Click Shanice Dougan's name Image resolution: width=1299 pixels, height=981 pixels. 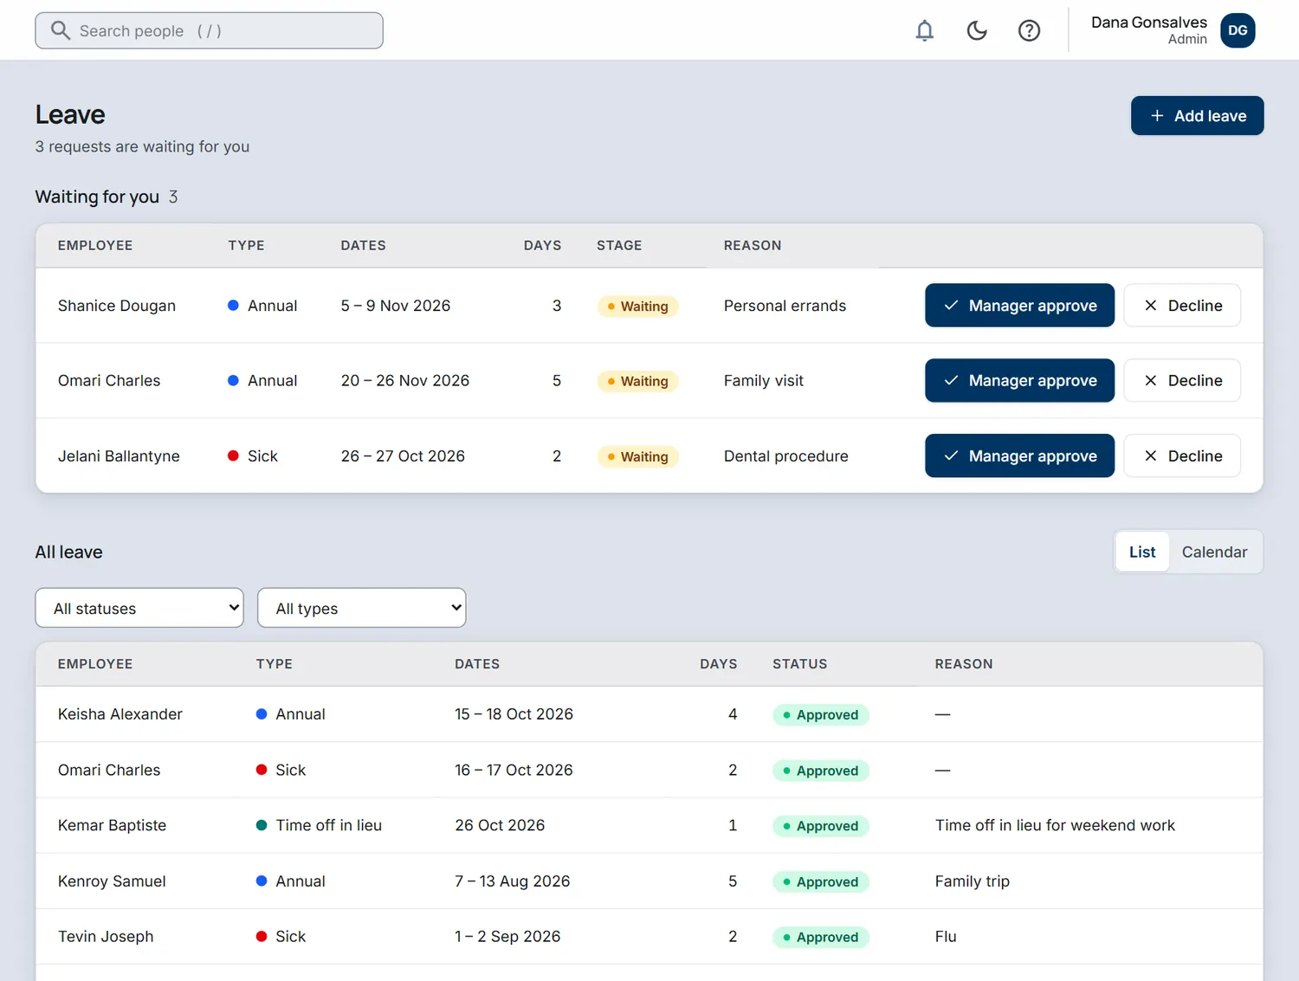coord(117,305)
